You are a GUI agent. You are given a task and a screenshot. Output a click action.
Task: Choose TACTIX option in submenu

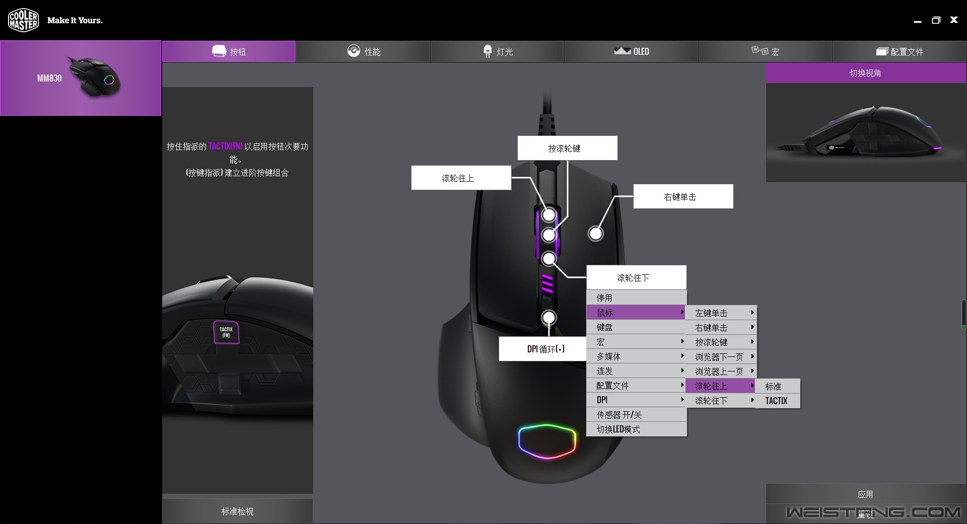(778, 401)
